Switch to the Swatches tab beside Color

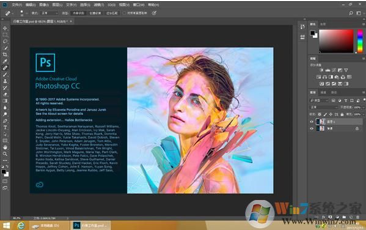[x=323, y=24]
